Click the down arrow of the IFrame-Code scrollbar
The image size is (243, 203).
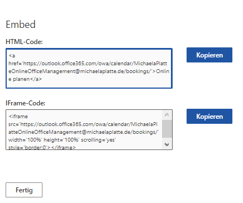(167, 144)
